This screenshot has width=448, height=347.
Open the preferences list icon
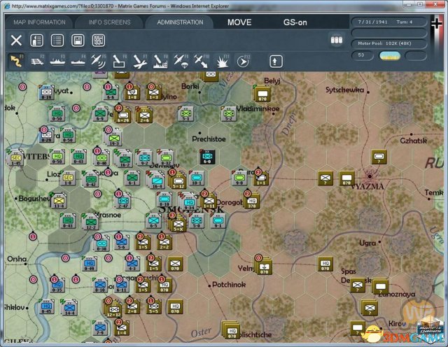click(x=57, y=41)
